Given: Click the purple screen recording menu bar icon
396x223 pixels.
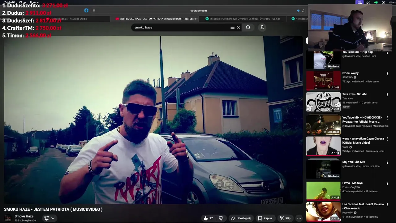Looking at the screenshot, I should click(x=359, y=2).
